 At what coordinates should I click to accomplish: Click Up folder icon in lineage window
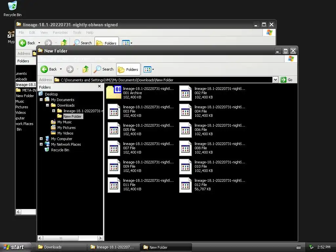pyautogui.click(x=64, y=42)
